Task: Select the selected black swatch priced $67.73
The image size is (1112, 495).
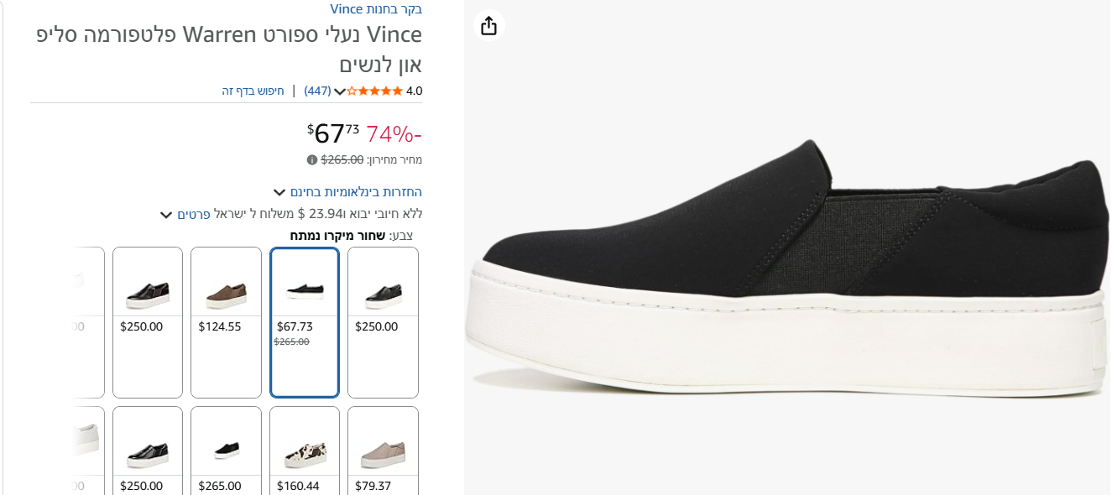Action: 304,321
